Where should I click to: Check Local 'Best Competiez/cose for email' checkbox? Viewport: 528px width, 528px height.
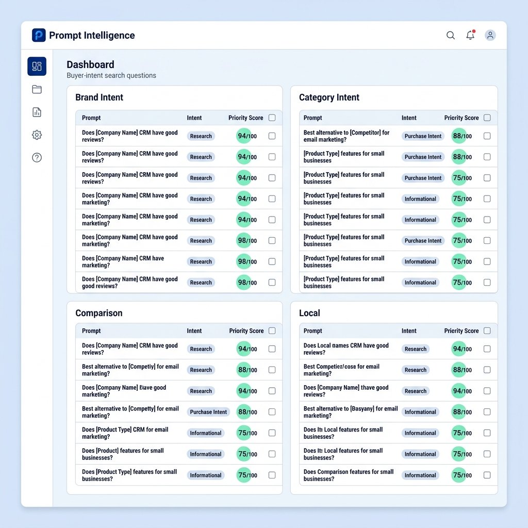pos(487,370)
